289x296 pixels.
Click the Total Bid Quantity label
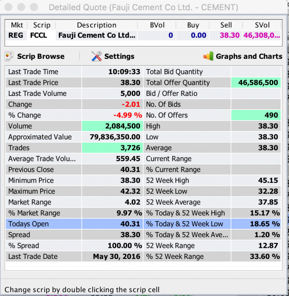[174, 72]
